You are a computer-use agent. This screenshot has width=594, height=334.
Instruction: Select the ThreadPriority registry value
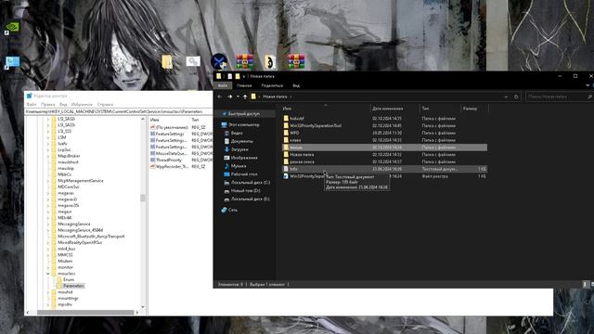tap(169, 160)
